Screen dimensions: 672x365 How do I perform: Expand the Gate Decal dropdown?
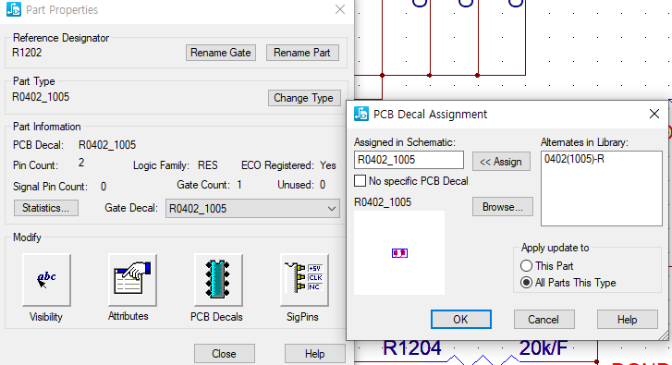pos(252,209)
